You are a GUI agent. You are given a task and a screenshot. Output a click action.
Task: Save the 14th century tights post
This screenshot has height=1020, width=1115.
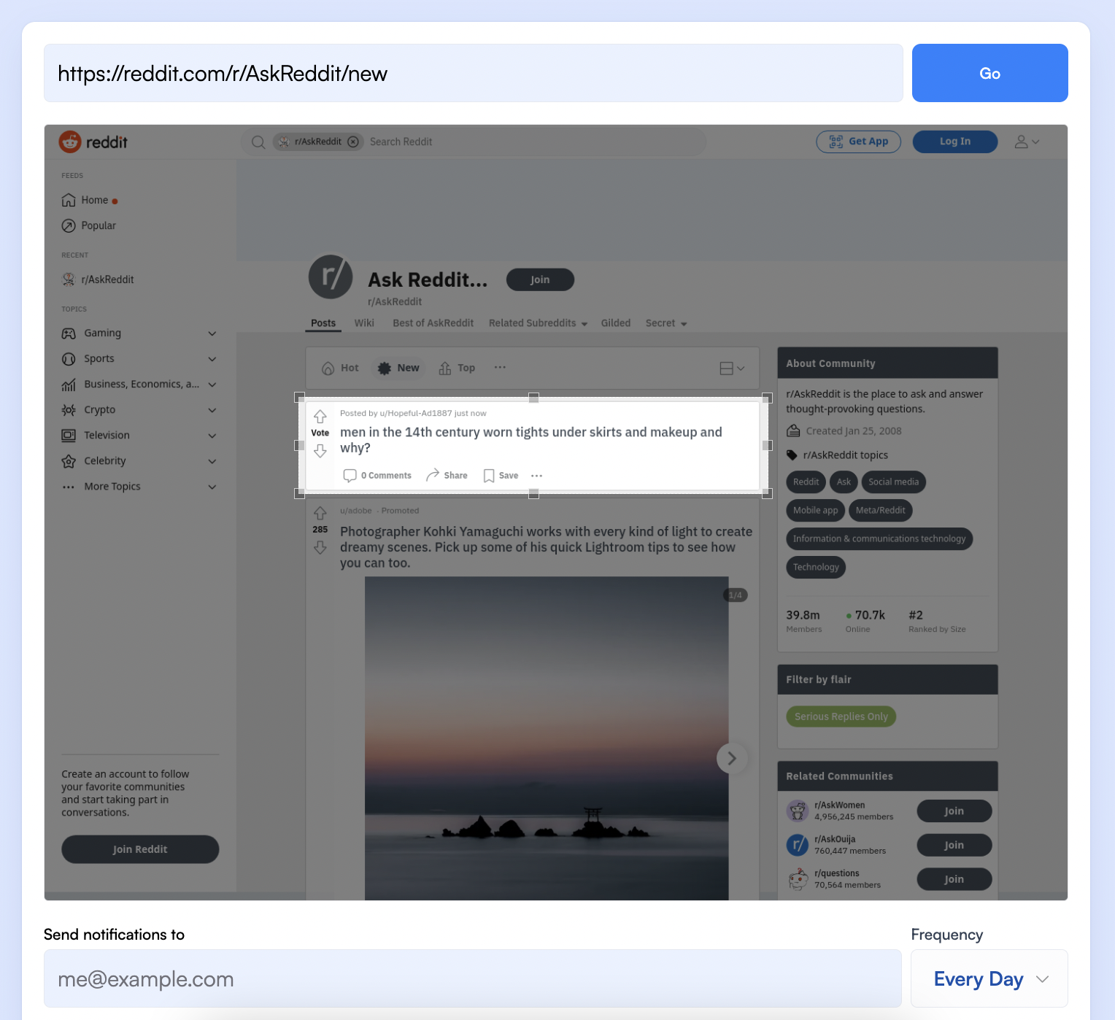pyautogui.click(x=501, y=476)
